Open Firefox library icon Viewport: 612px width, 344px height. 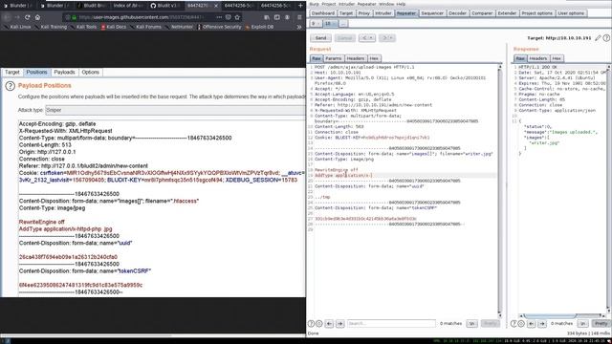click(x=267, y=17)
